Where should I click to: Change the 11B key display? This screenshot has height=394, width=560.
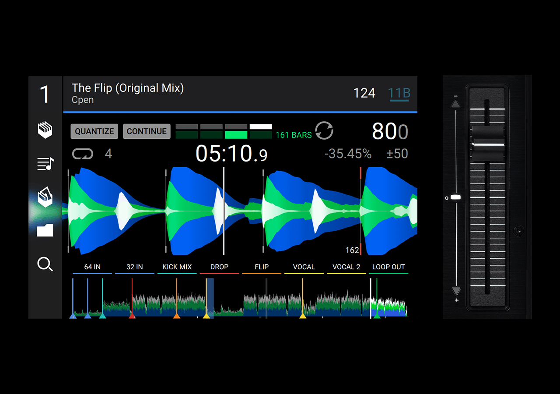399,93
